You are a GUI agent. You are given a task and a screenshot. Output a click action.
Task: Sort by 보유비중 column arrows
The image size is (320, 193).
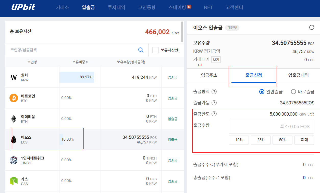(87, 62)
